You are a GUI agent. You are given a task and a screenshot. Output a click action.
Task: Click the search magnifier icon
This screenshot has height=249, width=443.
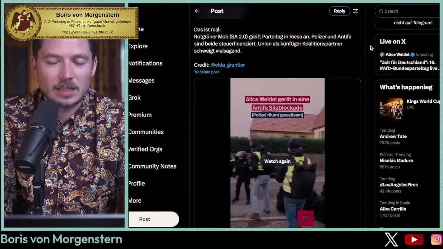pyautogui.click(x=381, y=11)
